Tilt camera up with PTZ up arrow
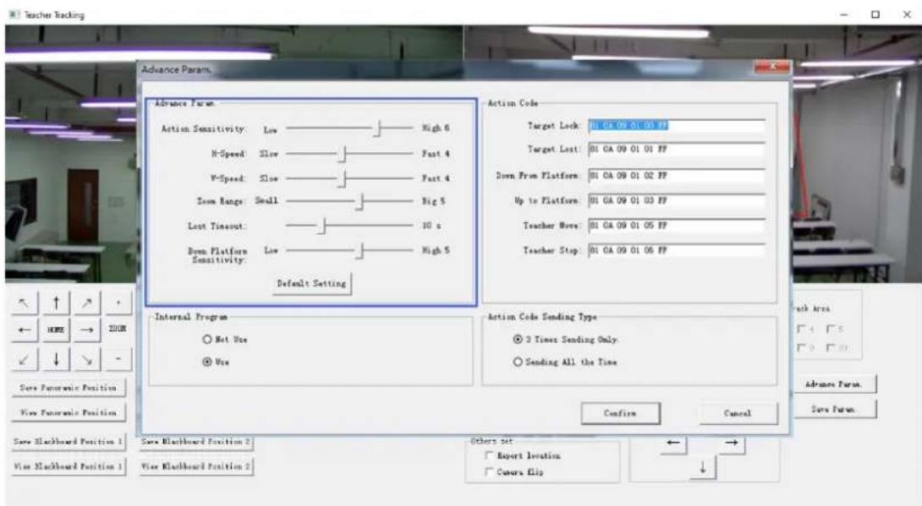922x506 pixels. click(x=56, y=303)
